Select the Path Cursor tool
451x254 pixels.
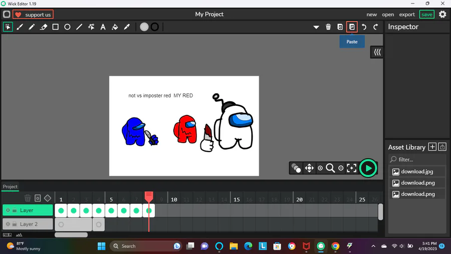[91, 27]
